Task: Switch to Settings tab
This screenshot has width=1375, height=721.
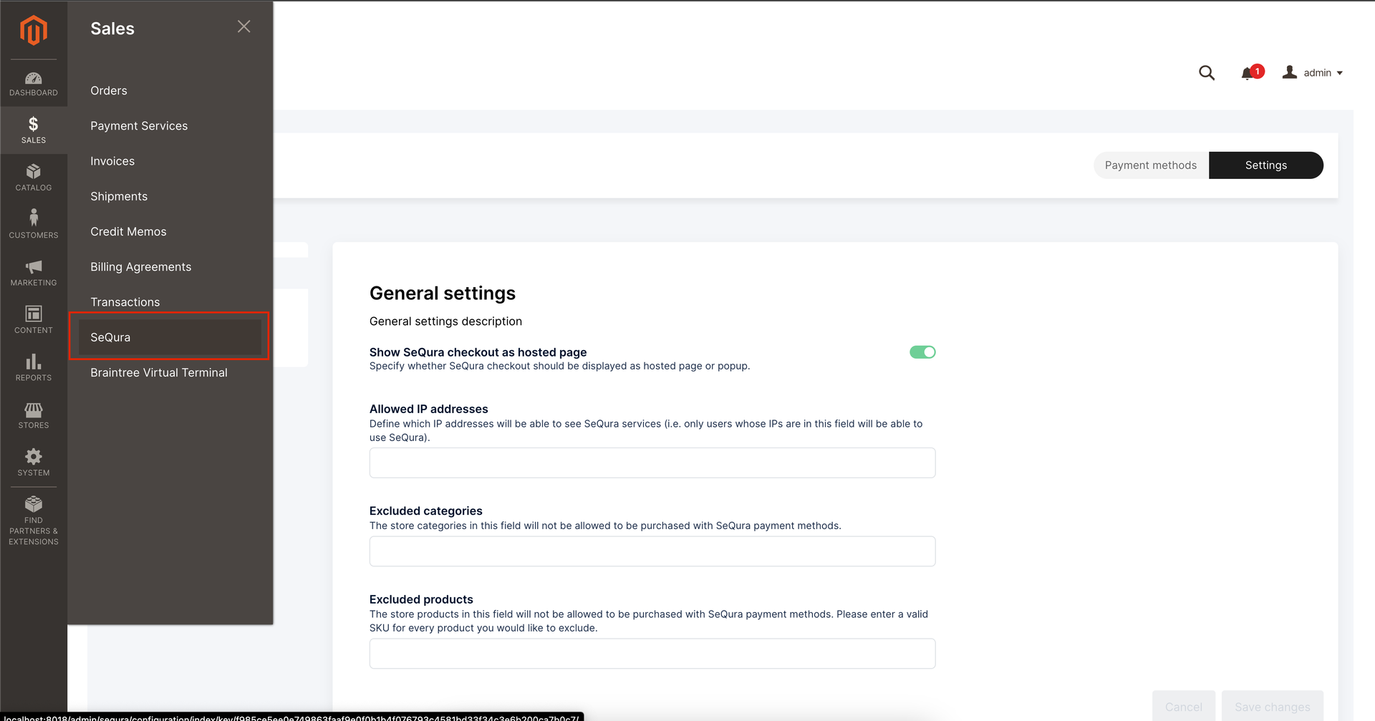Action: 1266,165
